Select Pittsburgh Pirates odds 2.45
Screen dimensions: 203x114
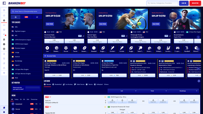coord(141,41)
